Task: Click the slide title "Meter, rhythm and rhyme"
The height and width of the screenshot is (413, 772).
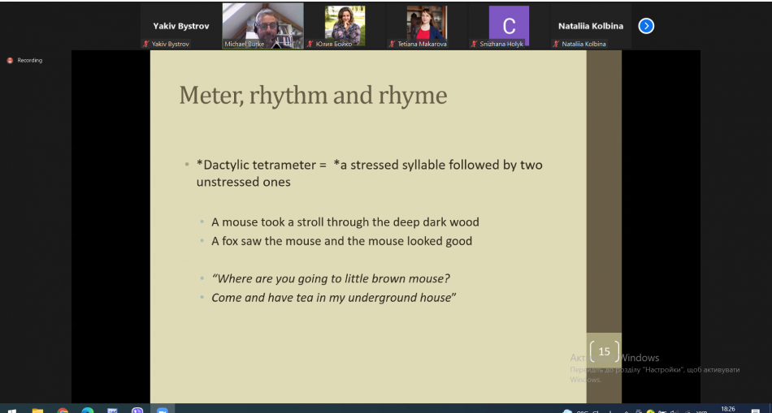Action: pos(313,96)
